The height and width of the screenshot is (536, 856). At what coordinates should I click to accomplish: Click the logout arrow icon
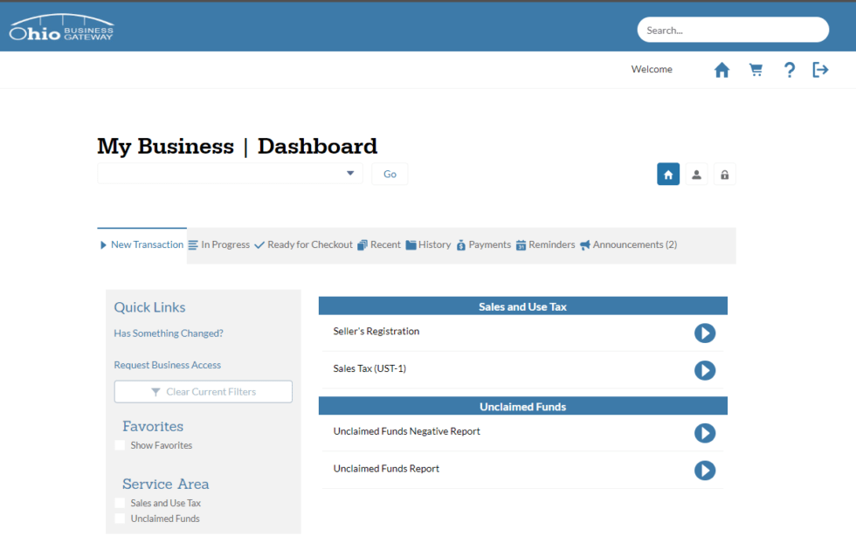coord(820,70)
